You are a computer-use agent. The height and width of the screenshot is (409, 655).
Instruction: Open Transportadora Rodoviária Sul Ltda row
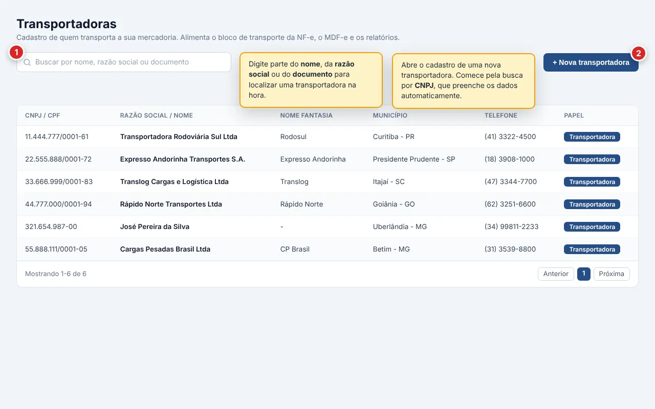(x=327, y=137)
